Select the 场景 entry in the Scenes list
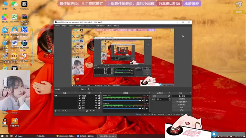Viewport: 246px width, 138px height. point(66,96)
